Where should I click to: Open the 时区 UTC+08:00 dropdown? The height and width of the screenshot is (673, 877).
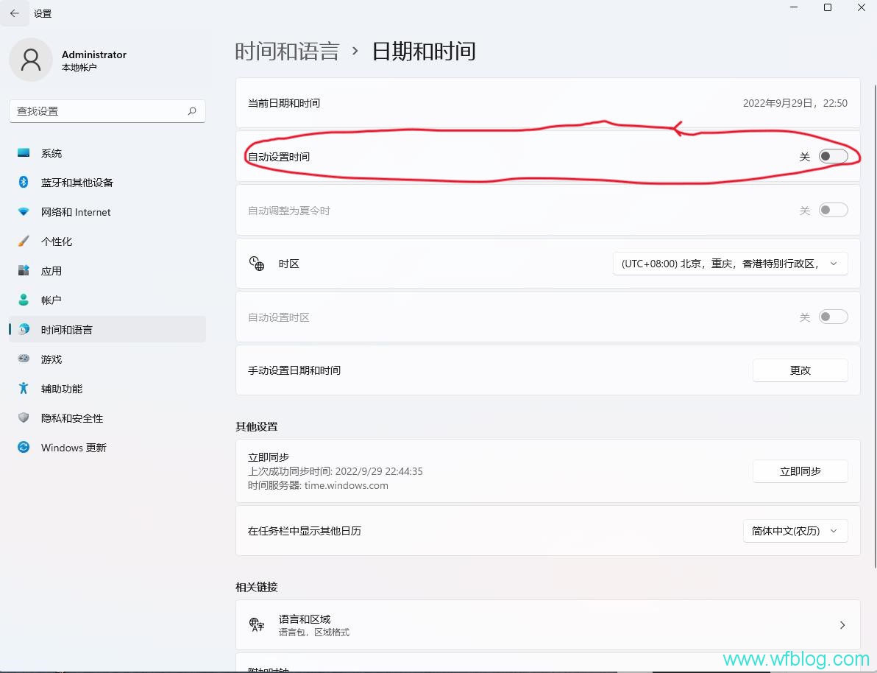(x=731, y=264)
